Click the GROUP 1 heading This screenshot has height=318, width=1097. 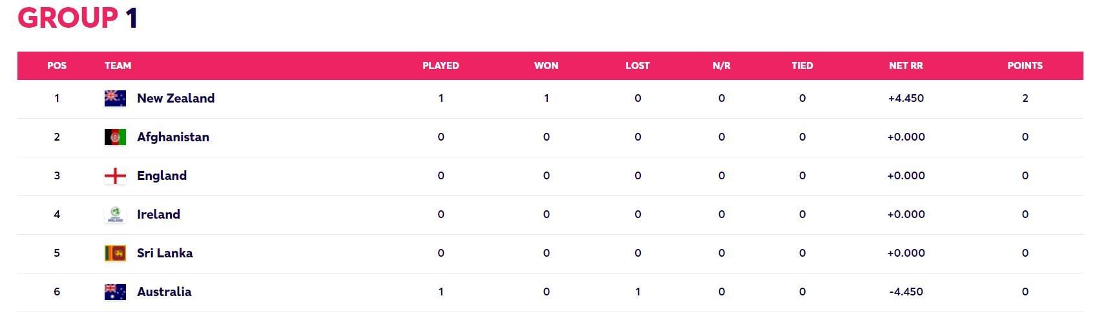pos(78,18)
